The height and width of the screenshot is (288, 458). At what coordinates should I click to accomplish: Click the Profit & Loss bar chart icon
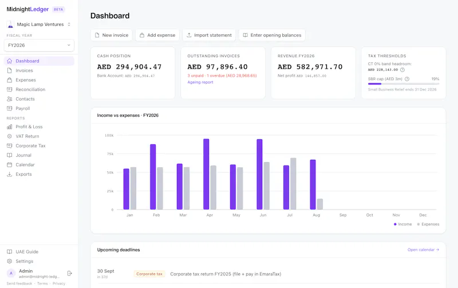click(9, 127)
